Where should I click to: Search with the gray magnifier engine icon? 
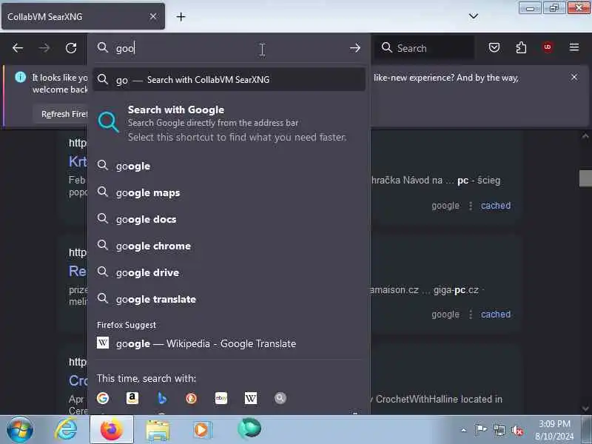coord(280,398)
